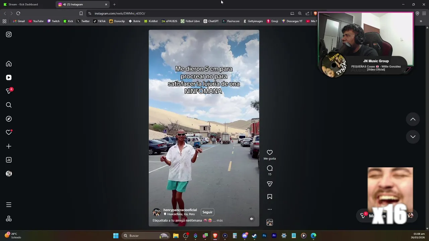Screen dimensions: 429x241
Task: Go to next reel with down arrow
Action: pos(413,137)
